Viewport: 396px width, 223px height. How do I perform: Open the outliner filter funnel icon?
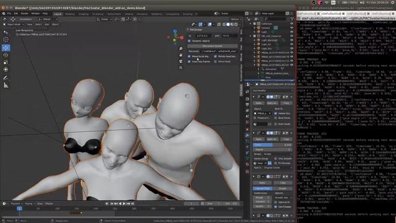(292, 19)
